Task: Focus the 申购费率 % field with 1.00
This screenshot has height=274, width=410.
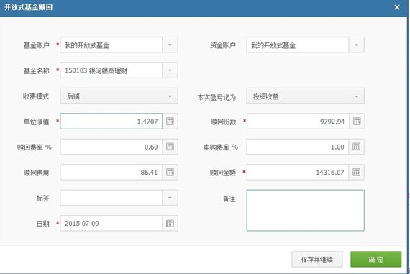Action: 298,147
